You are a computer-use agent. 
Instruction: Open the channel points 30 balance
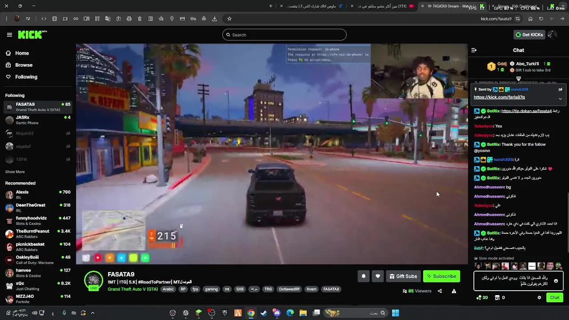[x=482, y=298]
